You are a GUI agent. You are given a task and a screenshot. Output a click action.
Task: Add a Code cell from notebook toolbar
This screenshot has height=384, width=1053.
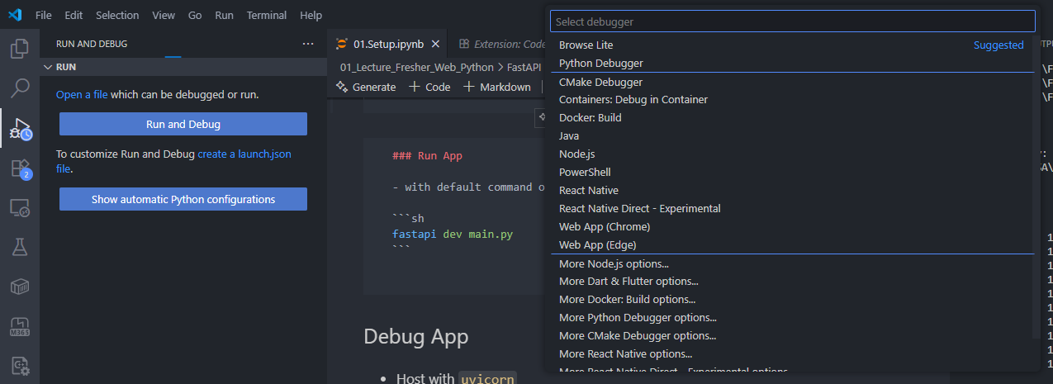pyautogui.click(x=429, y=87)
